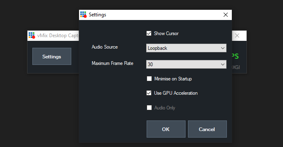Click the Minimise on Startup label text

[x=173, y=79]
